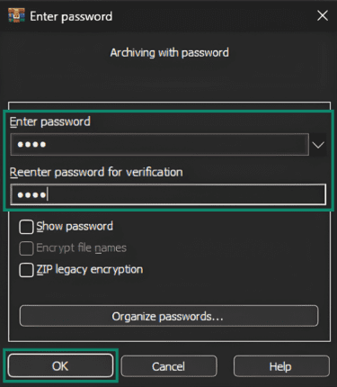Click the masked dots in the first password box
The image size is (337, 387).
click(31, 145)
